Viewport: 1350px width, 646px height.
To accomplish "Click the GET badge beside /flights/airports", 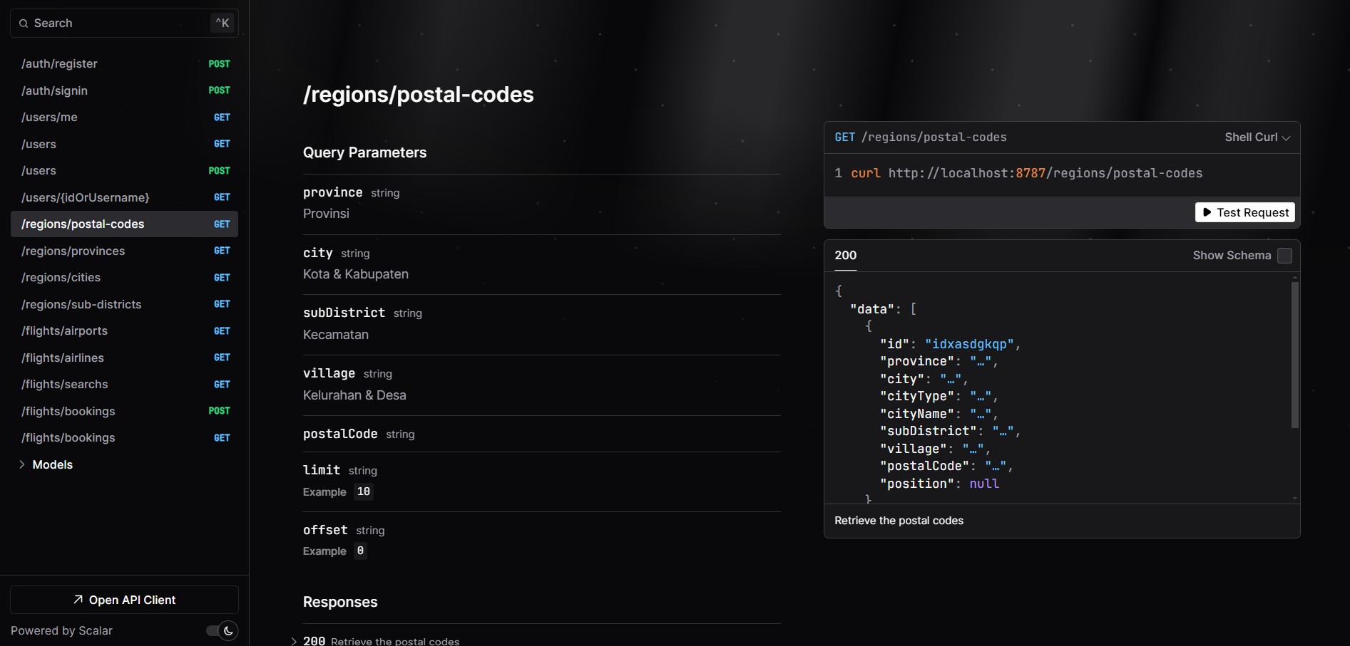I will pyautogui.click(x=222, y=331).
